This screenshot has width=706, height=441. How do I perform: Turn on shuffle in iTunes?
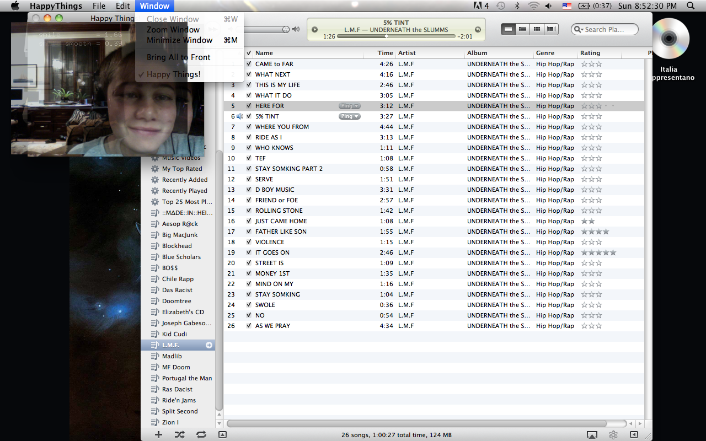coord(180,434)
